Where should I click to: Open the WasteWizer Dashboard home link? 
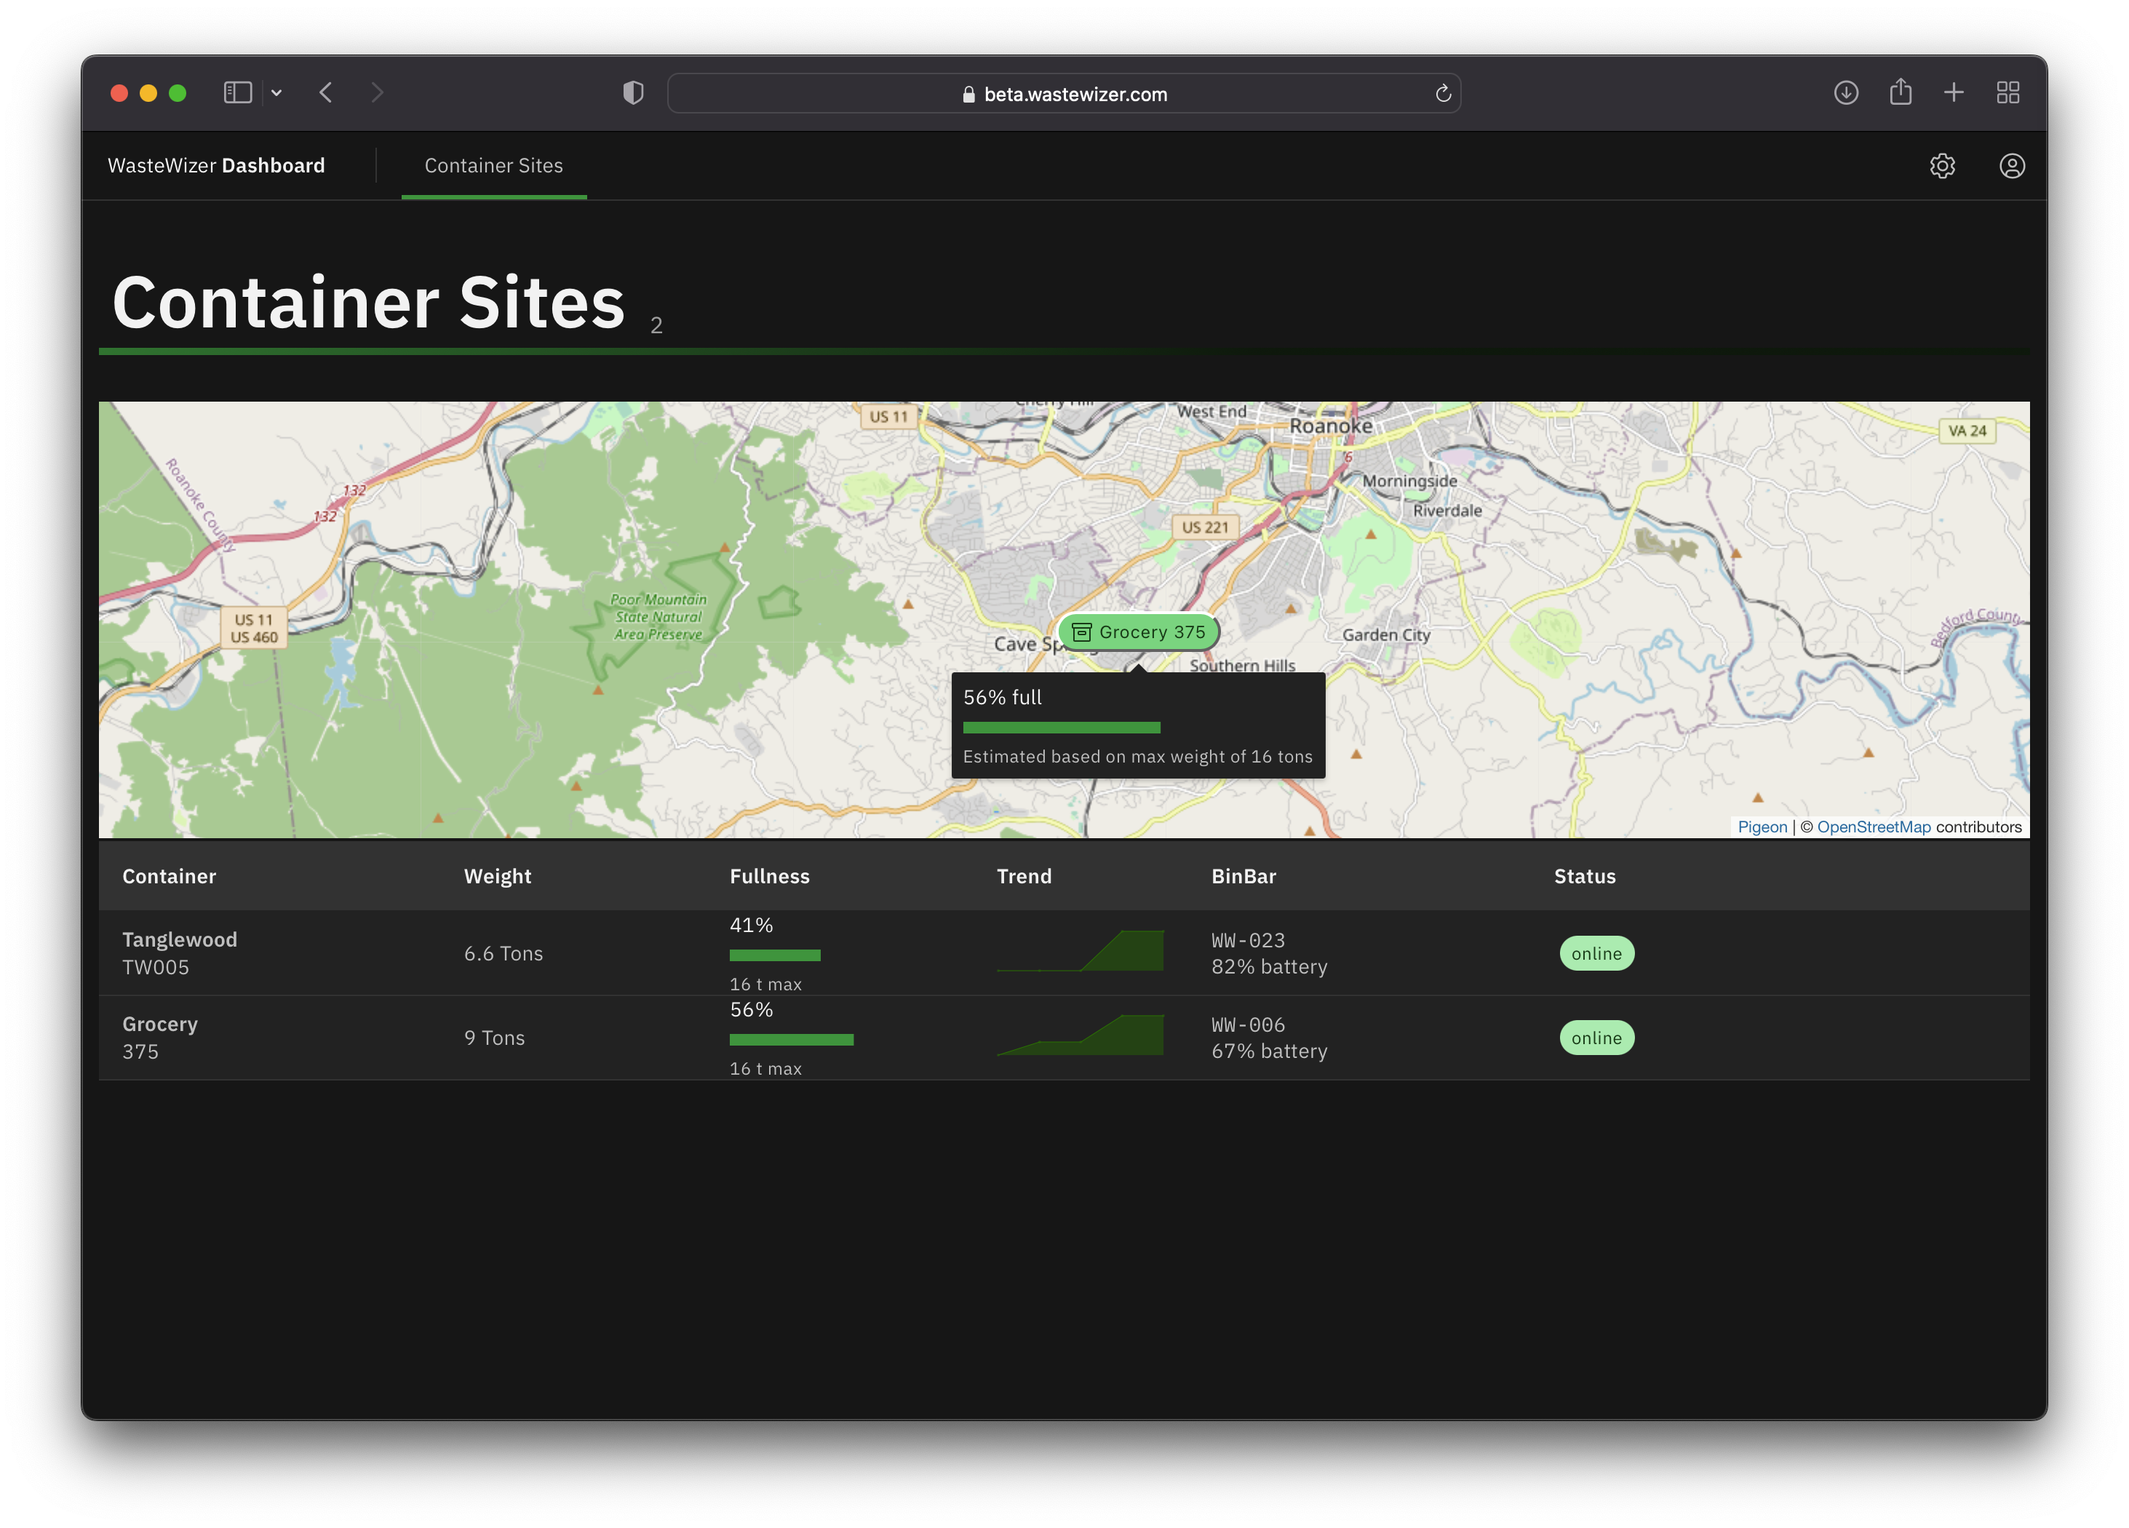coord(216,166)
